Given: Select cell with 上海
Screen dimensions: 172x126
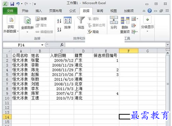Looking at the screenshot, I should coord(83,89).
